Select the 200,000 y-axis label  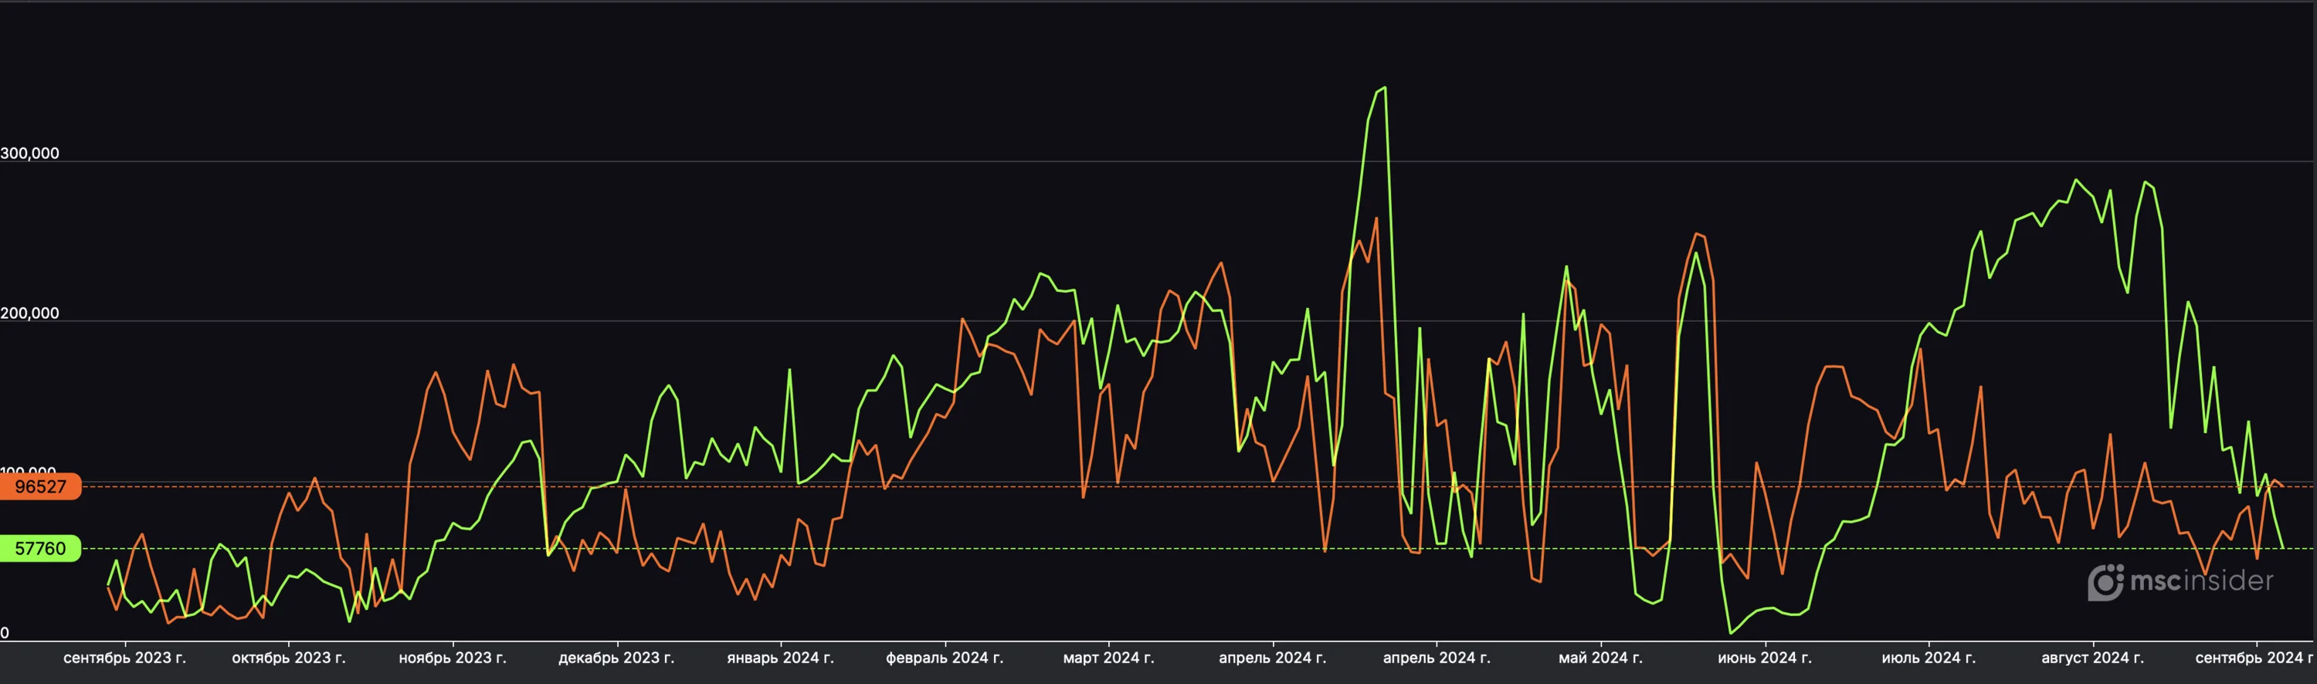[x=29, y=313]
